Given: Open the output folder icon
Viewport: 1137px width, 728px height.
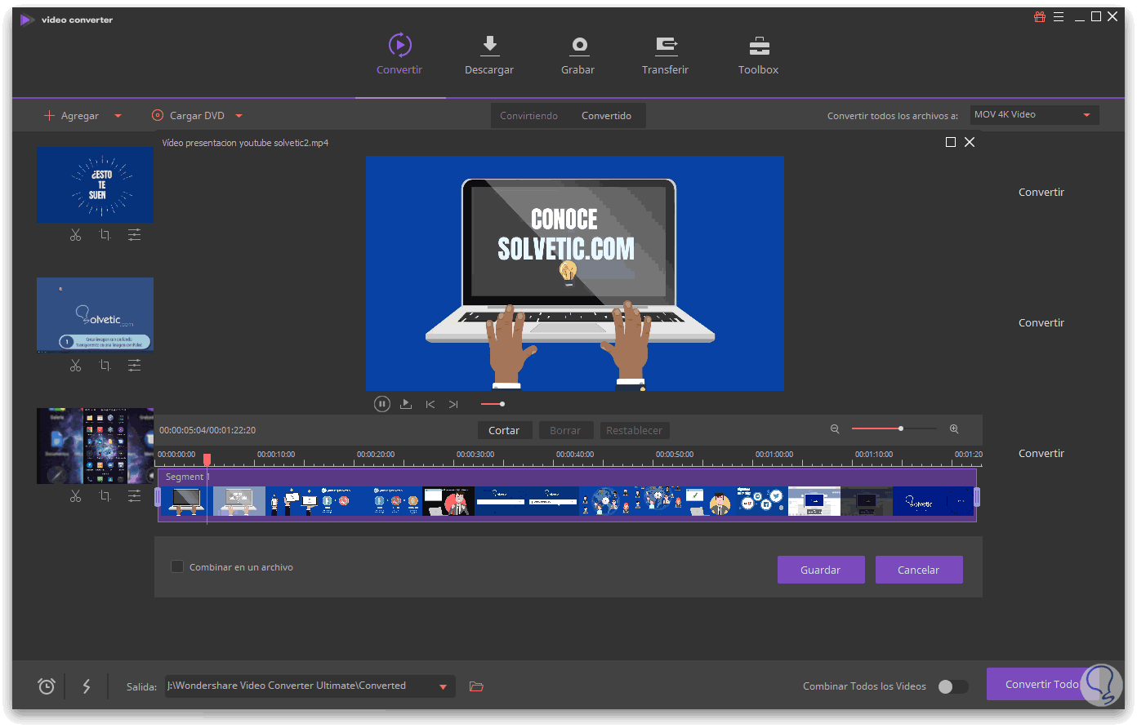Looking at the screenshot, I should click(477, 686).
